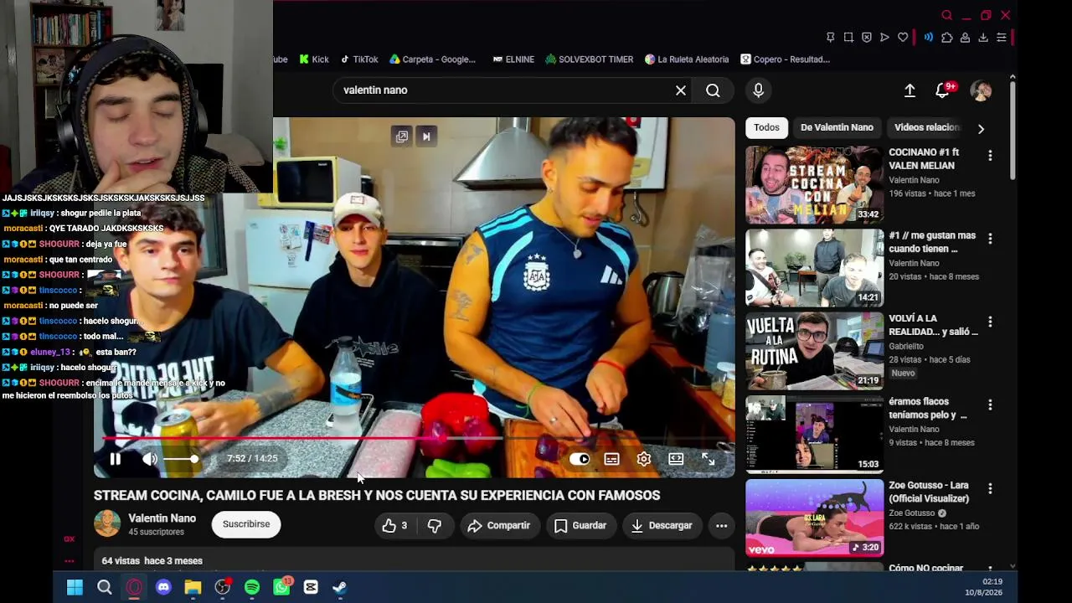Skip to next video icon atop player

point(426,137)
